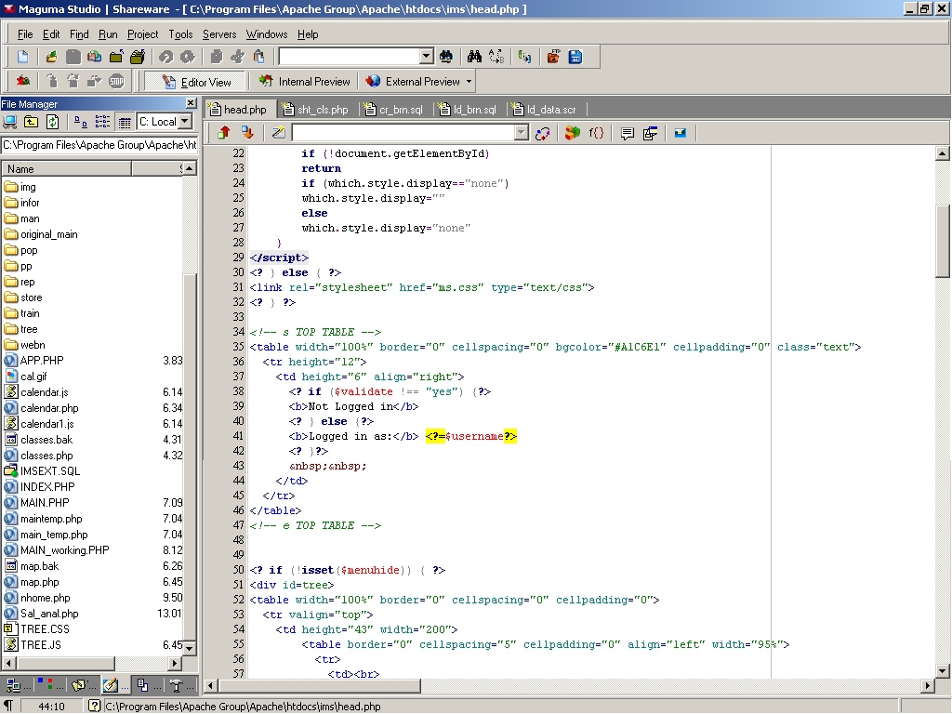This screenshot has height=714, width=952.
Task: Open the External Preview dropdown arrow
Action: (469, 82)
